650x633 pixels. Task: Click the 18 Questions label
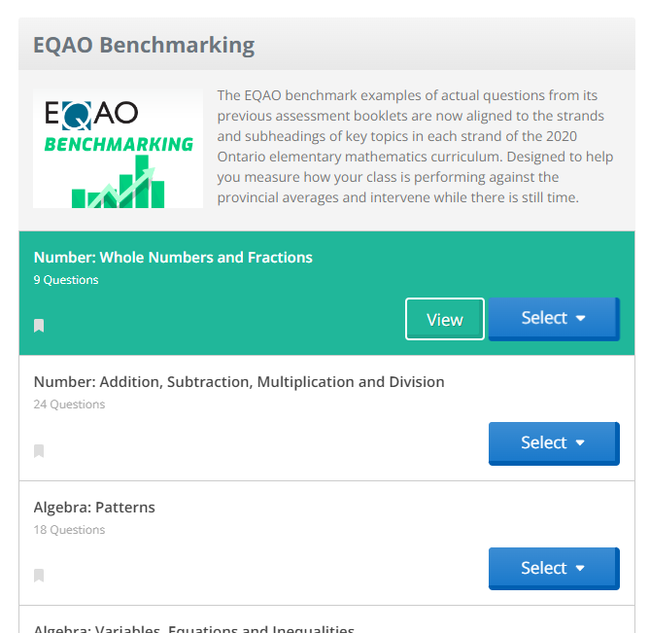69,530
